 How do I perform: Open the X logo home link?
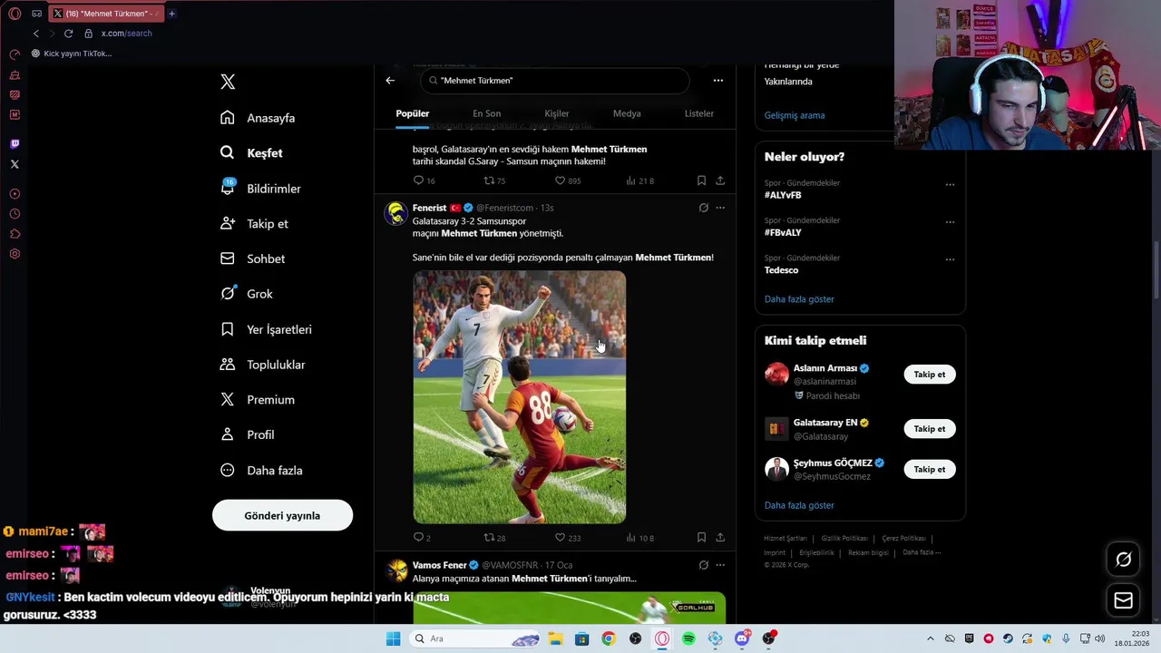pyautogui.click(x=228, y=82)
